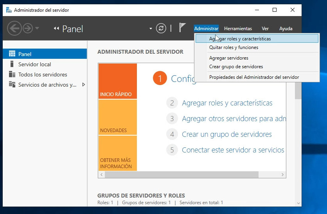This screenshot has height=214, width=327.
Task: Click the back navigation arrow
Action: pos(14,28)
